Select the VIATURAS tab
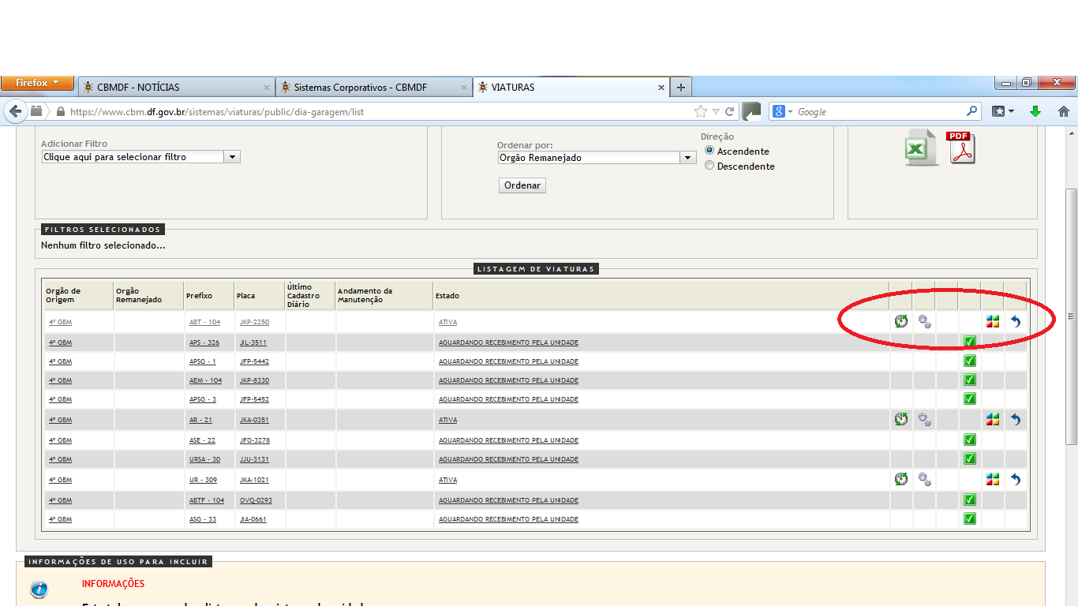Viewport: 1078px width, 606px height. 571,88
